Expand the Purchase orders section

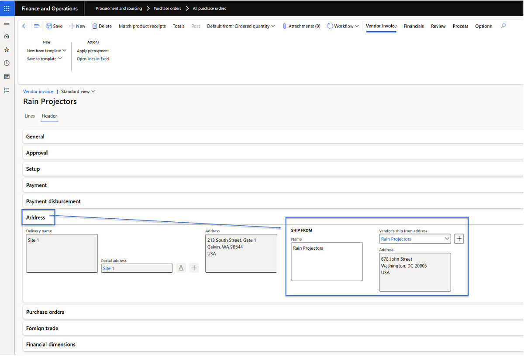pos(273,312)
